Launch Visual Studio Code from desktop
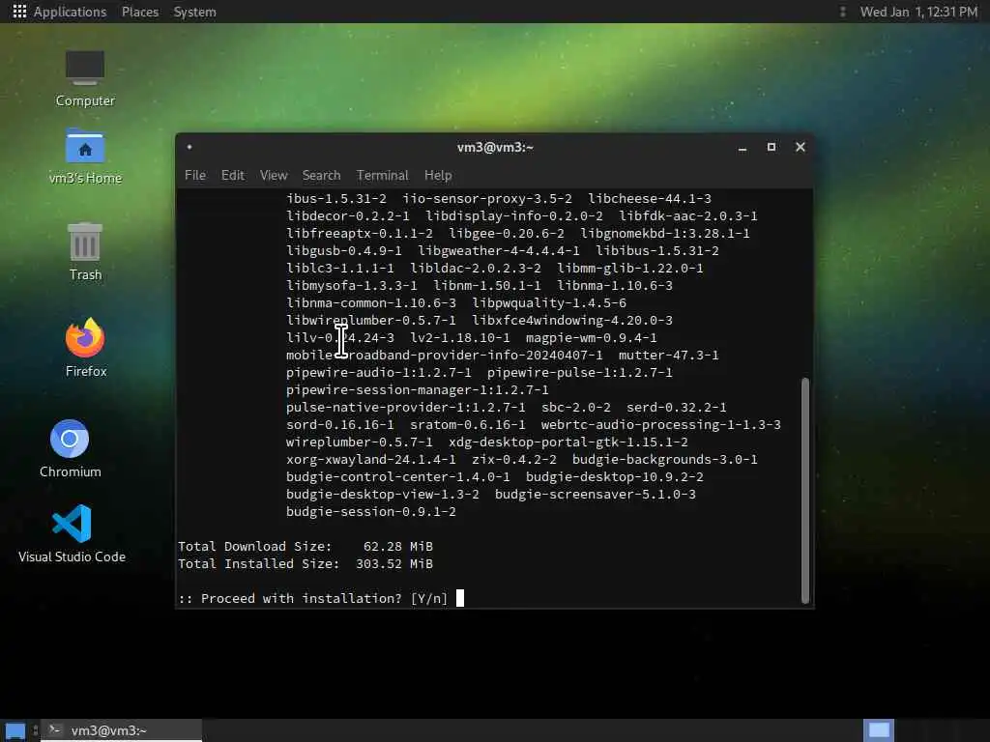Viewport: 990px width, 742px height. [72, 533]
